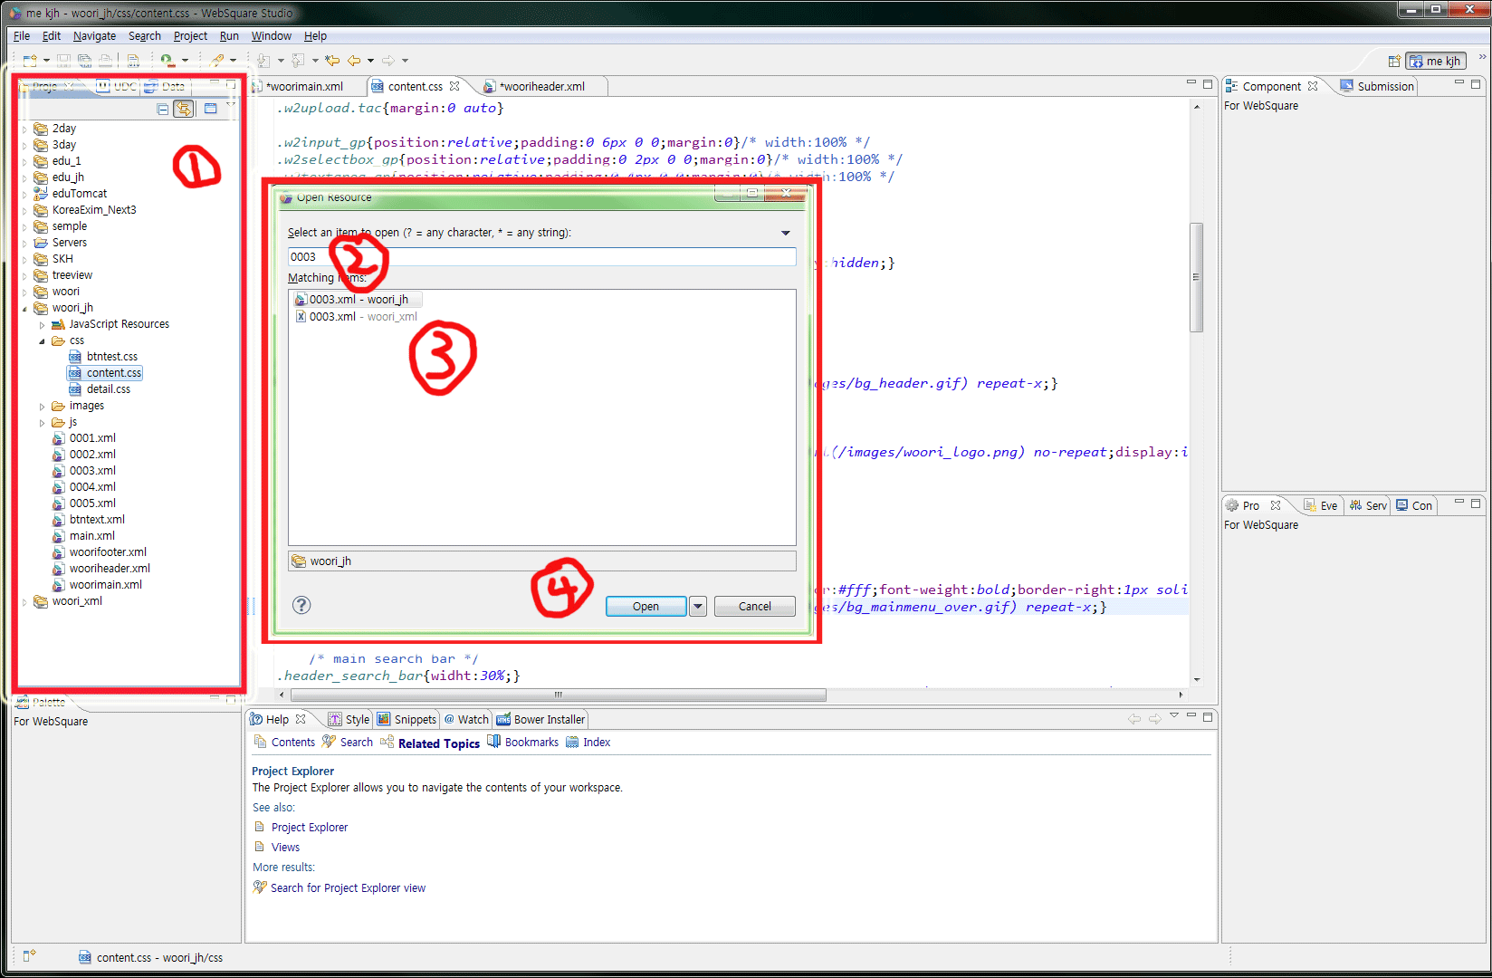Click the Views help link
Viewport: 1492px width, 978px height.
(285, 848)
